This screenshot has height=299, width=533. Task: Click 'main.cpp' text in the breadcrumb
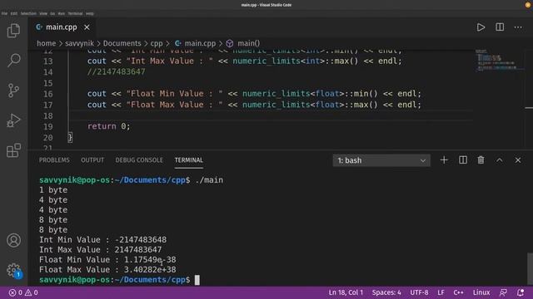tap(200, 43)
